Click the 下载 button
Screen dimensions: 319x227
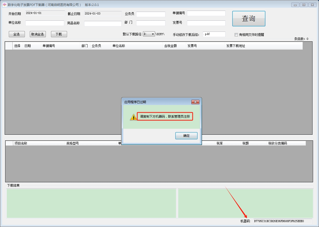(x=59, y=34)
